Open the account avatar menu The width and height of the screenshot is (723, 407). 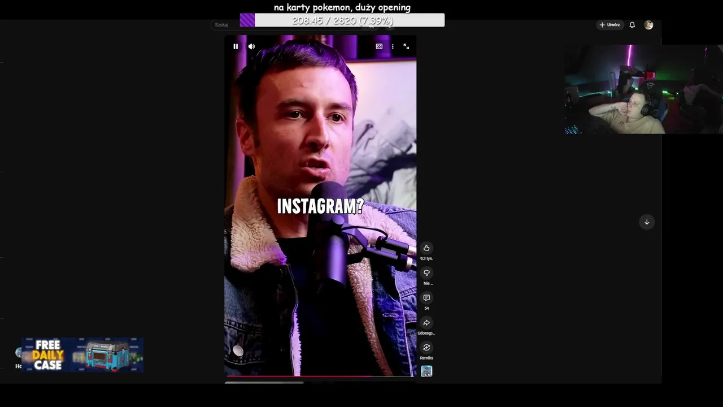pos(648,25)
